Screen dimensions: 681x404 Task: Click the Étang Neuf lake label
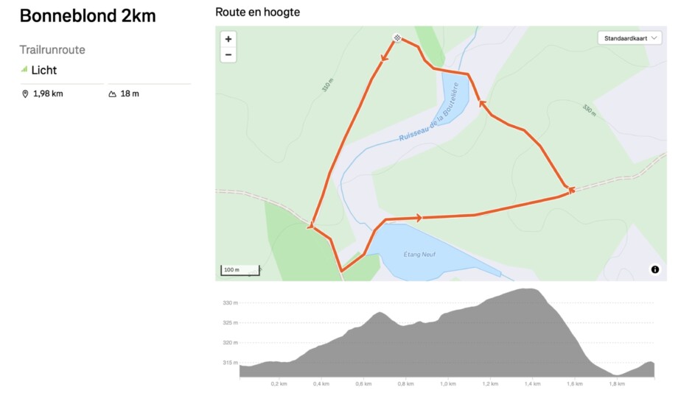click(x=421, y=254)
